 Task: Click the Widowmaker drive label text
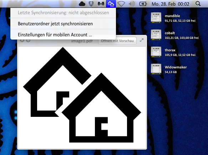click(176, 67)
